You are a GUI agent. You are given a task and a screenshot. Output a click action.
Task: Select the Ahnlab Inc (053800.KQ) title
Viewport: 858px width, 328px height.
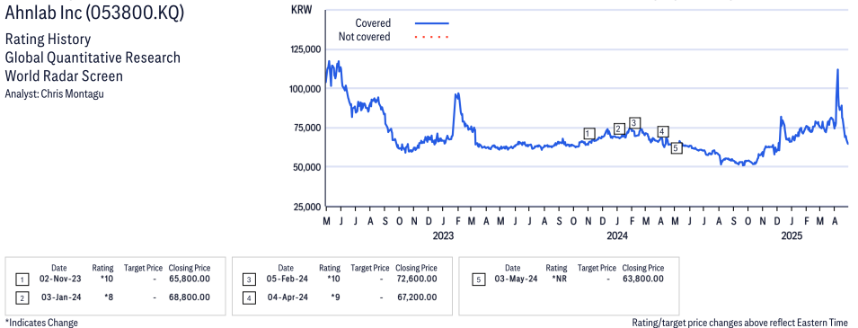(x=94, y=13)
